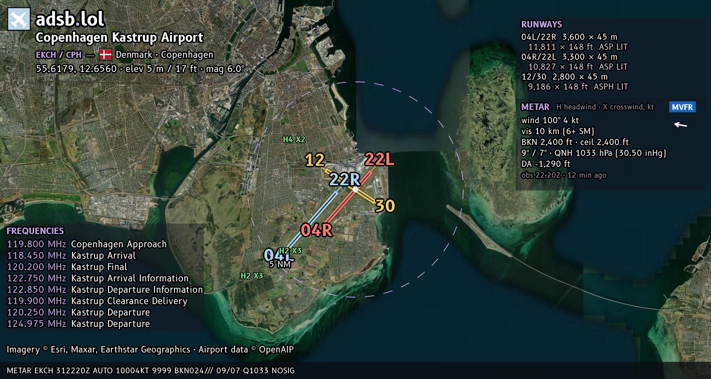This screenshot has height=379, width=711.
Task: Click the METAR section heading
Action: [535, 107]
